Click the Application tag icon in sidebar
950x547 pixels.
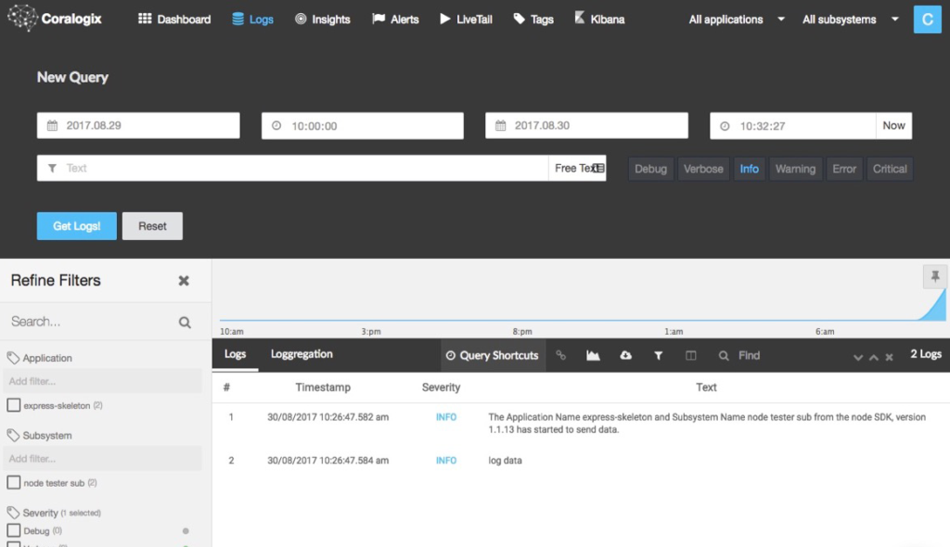[x=13, y=358]
